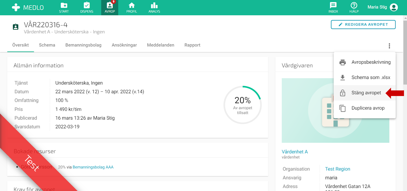Click the MEDLO logo
This screenshot has width=407, height=191.
point(28,7)
